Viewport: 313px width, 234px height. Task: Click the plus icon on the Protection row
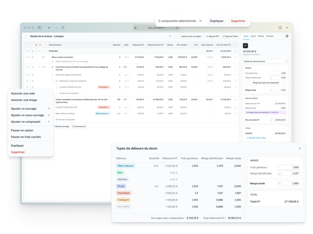27,51
